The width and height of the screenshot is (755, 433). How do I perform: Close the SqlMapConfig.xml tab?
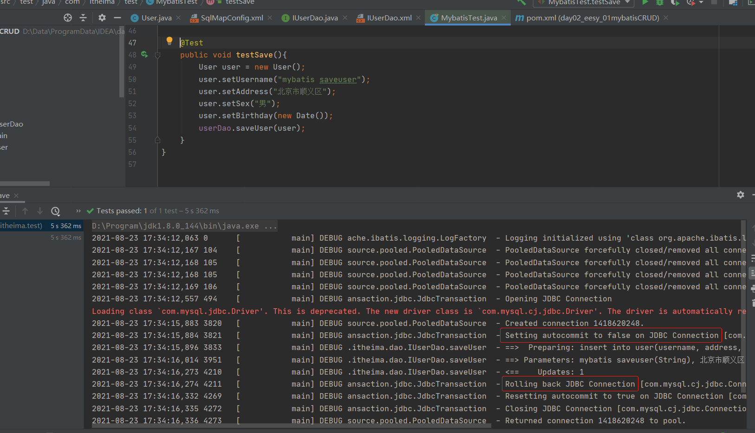click(270, 18)
